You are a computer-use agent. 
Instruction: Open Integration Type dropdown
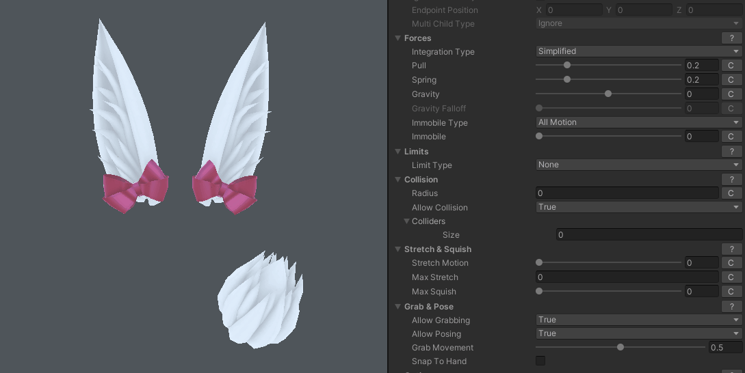(638, 51)
